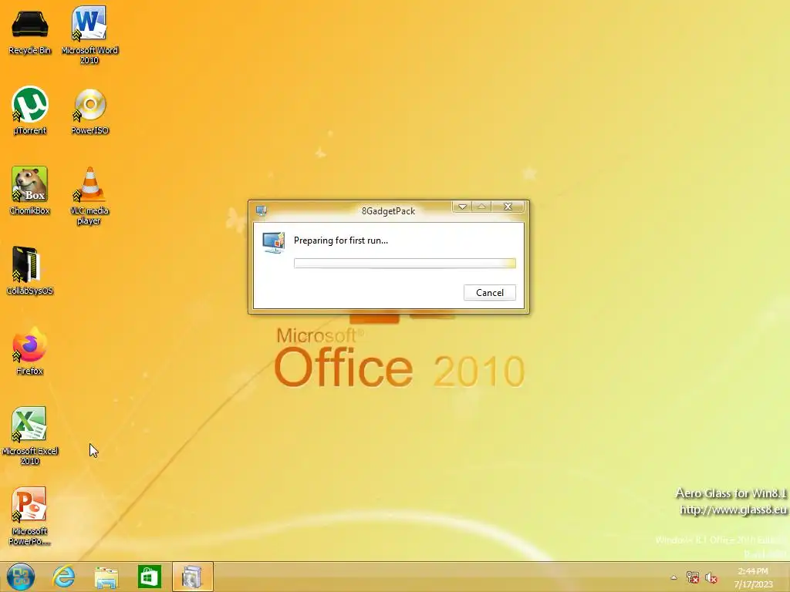790x592 pixels.
Task: Select the ChomikBox desktop shortcut
Action: pos(30,191)
